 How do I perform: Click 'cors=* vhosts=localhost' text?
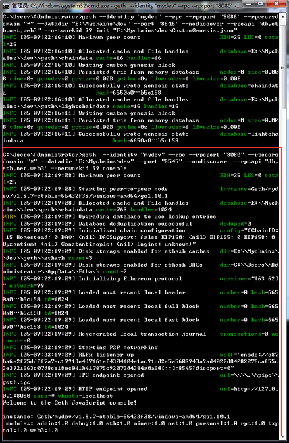click(x=73, y=396)
